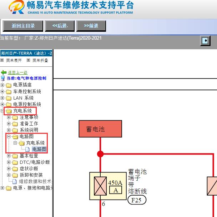
Task: Click the 症状诊断 folder icon
Action: (x=15, y=169)
